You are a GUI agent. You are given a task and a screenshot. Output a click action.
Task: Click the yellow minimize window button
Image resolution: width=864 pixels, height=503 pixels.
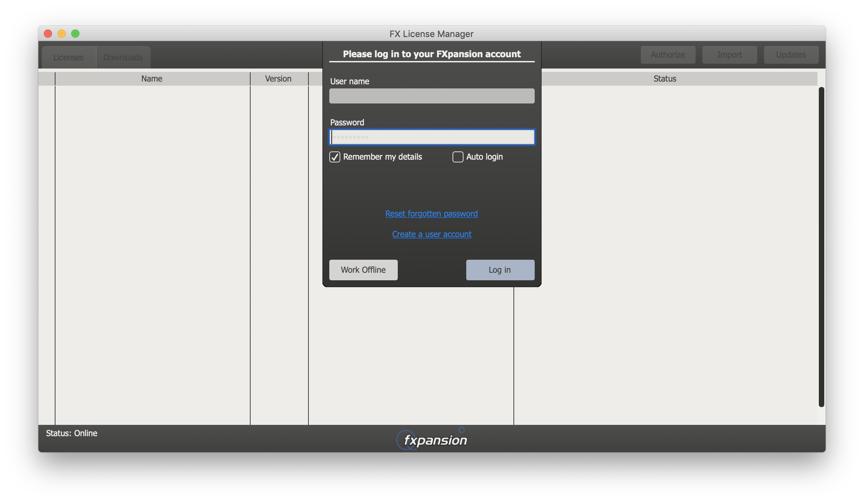click(62, 34)
